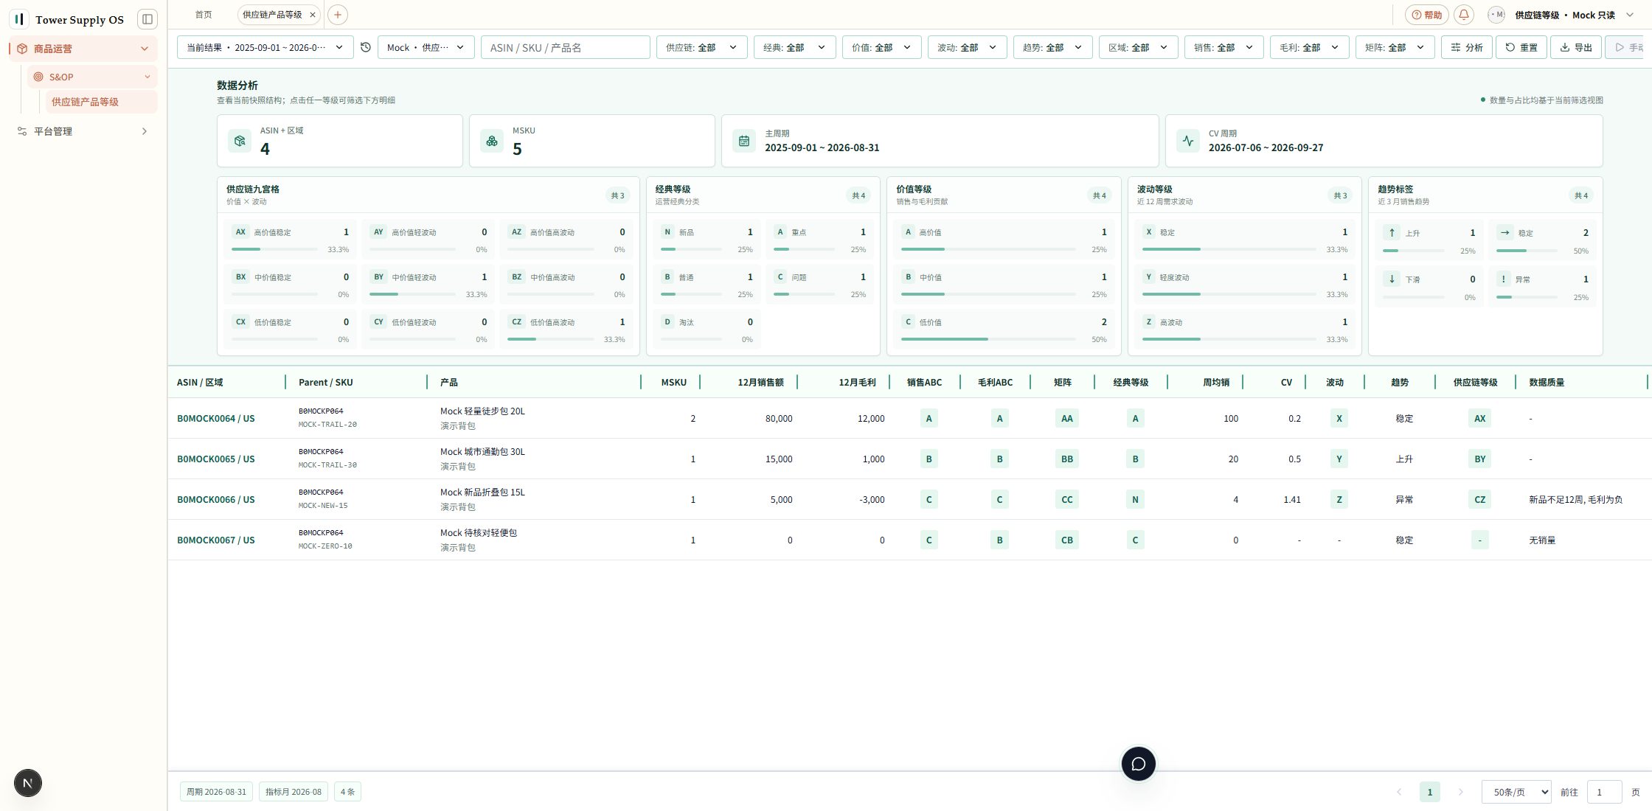Expand the 平台管理 menu

[83, 131]
